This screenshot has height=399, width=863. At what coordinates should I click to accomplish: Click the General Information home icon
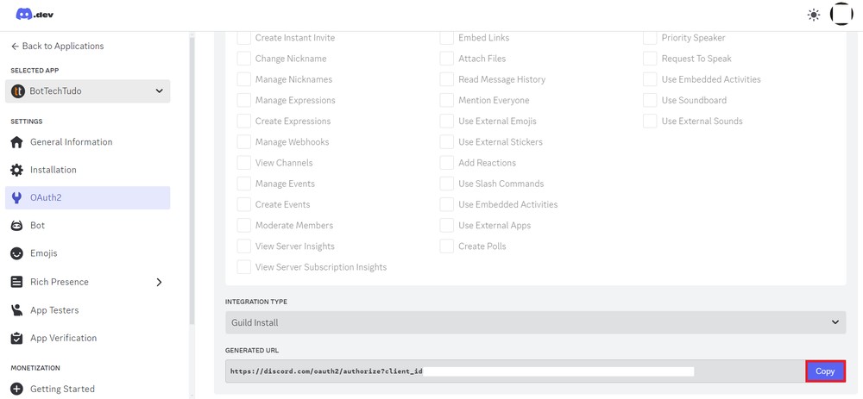coord(16,142)
